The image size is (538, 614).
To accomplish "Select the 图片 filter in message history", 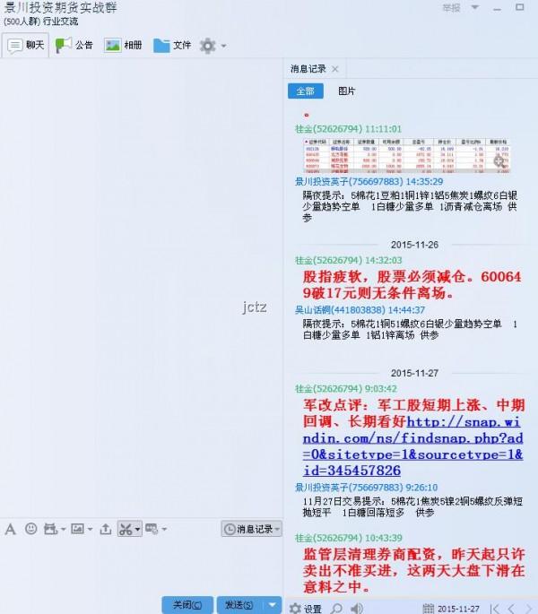I will tap(346, 91).
